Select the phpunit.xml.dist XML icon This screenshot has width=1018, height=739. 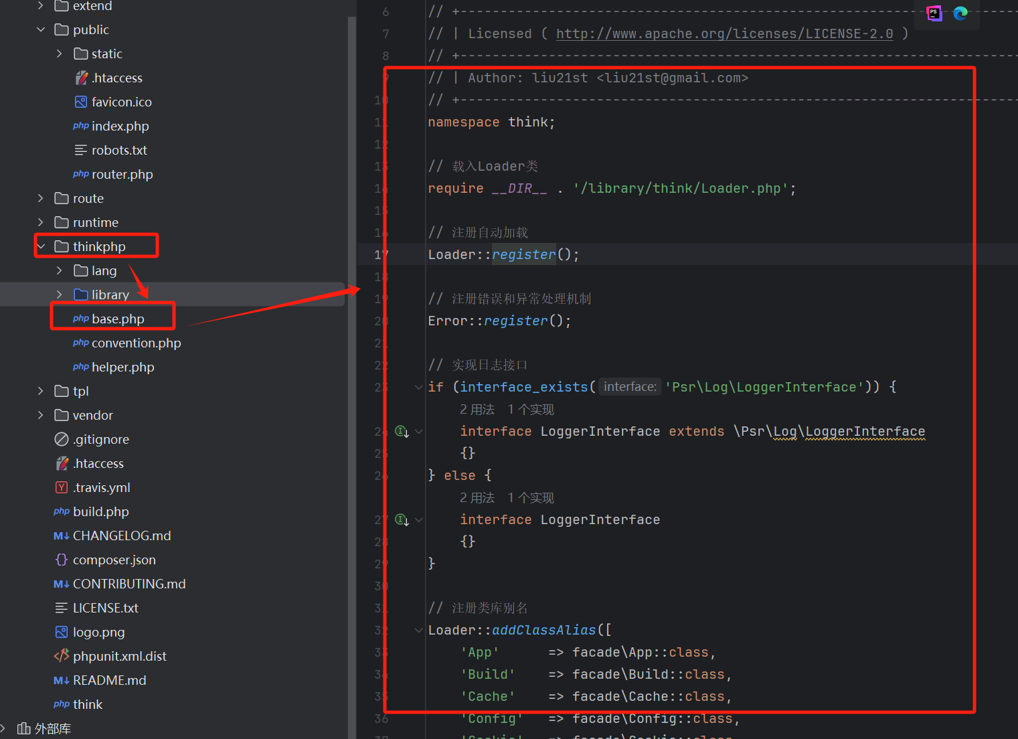click(x=62, y=656)
